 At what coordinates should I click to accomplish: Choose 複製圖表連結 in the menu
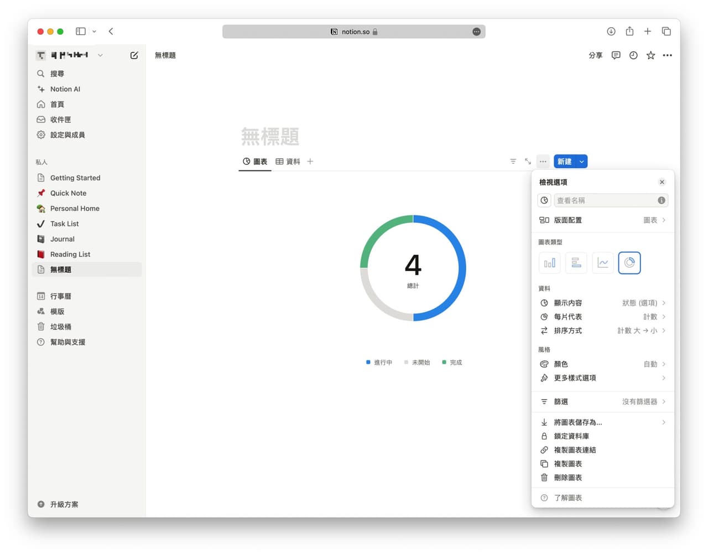point(575,450)
